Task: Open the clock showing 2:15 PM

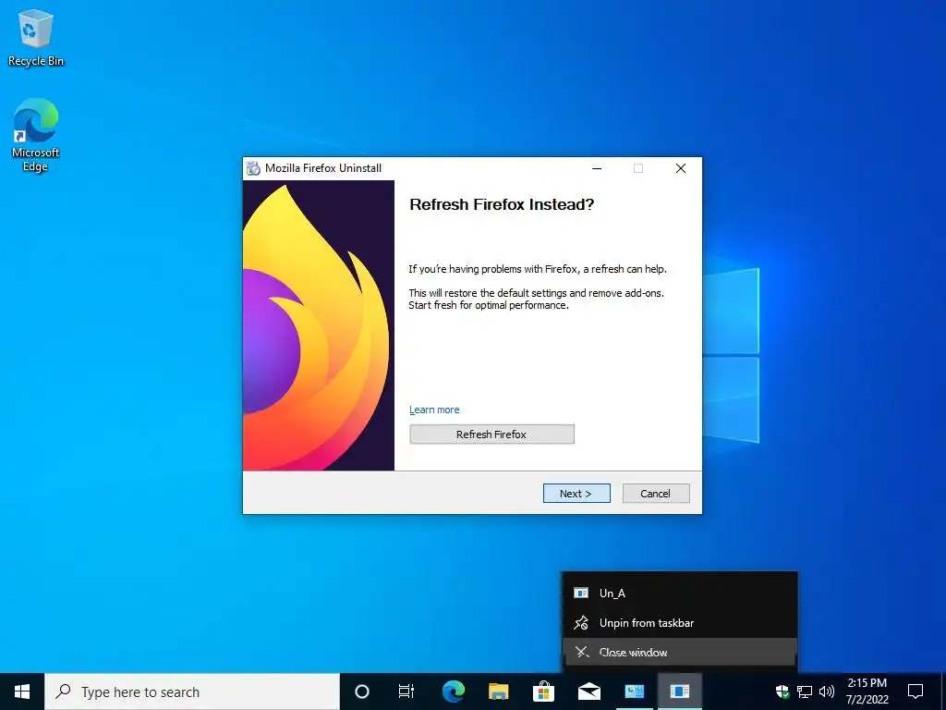Action: [867, 692]
